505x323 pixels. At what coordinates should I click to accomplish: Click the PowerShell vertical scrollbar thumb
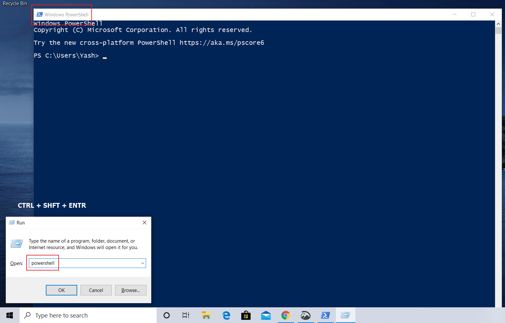pos(498,31)
